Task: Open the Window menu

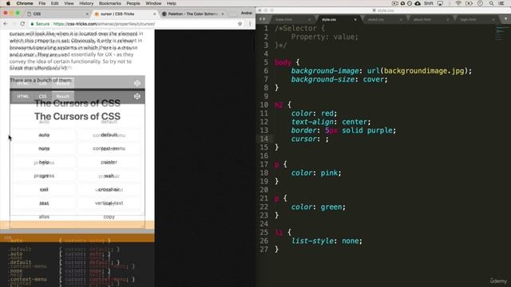Action: (153, 3)
